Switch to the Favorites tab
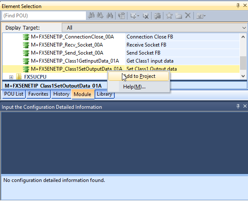This screenshot has height=201, width=248. tap(38, 94)
